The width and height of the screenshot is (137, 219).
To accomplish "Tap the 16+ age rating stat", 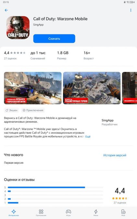I will click(89, 55).
